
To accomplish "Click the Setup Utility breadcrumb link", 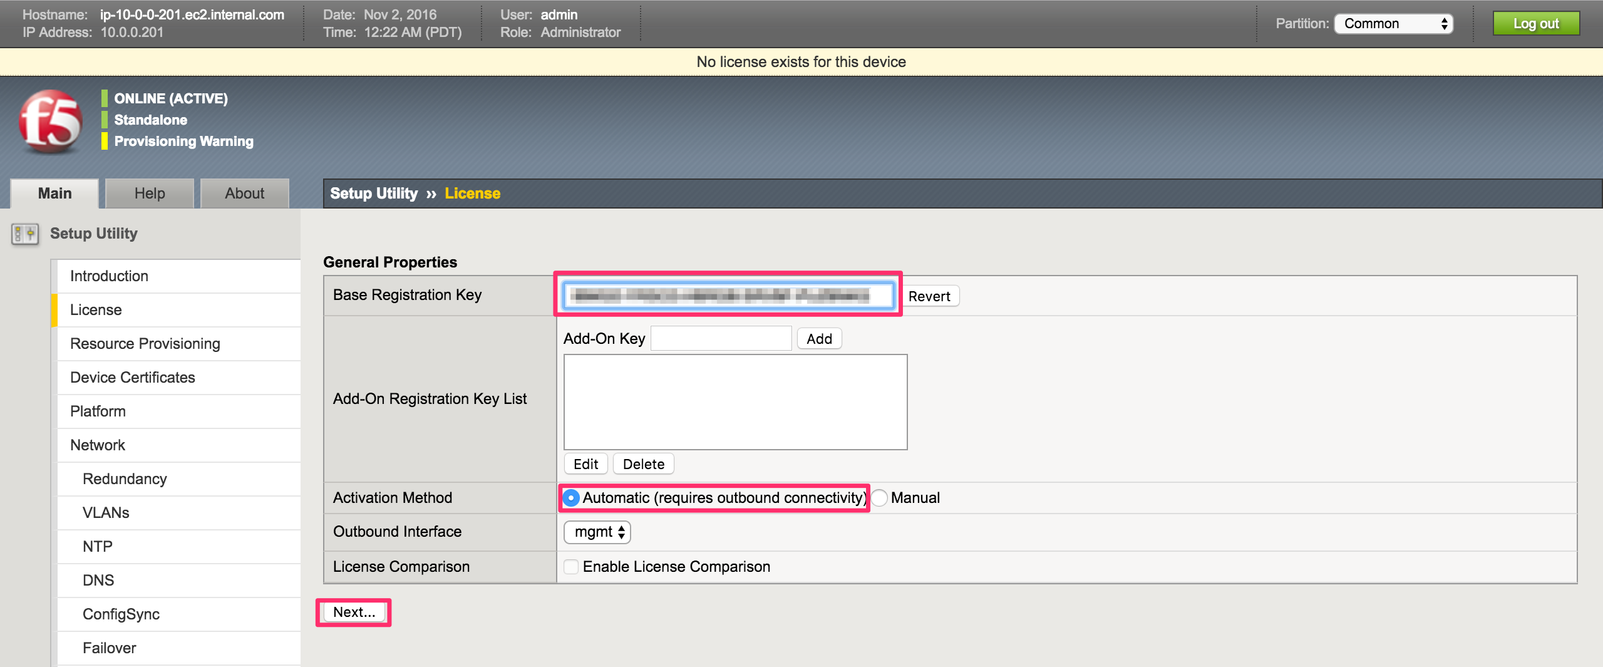I will [374, 194].
